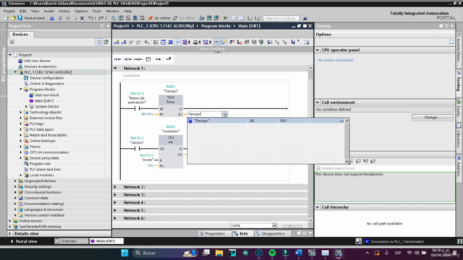Insert a normally closed contact
463x260 pixels.
pyautogui.click(x=128, y=59)
